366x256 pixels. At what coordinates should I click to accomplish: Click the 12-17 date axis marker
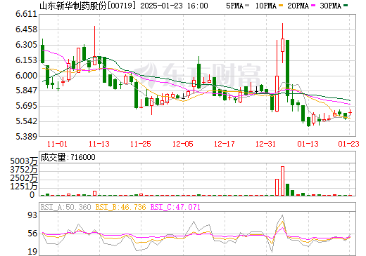(x=225, y=144)
